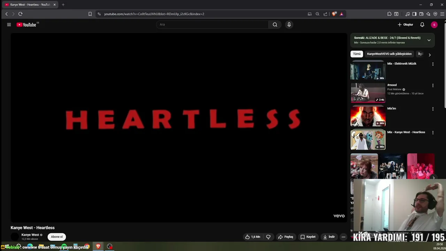The height and width of the screenshot is (251, 446).
Task: Open the browser main hamburger menu
Action: [x=443, y=14]
